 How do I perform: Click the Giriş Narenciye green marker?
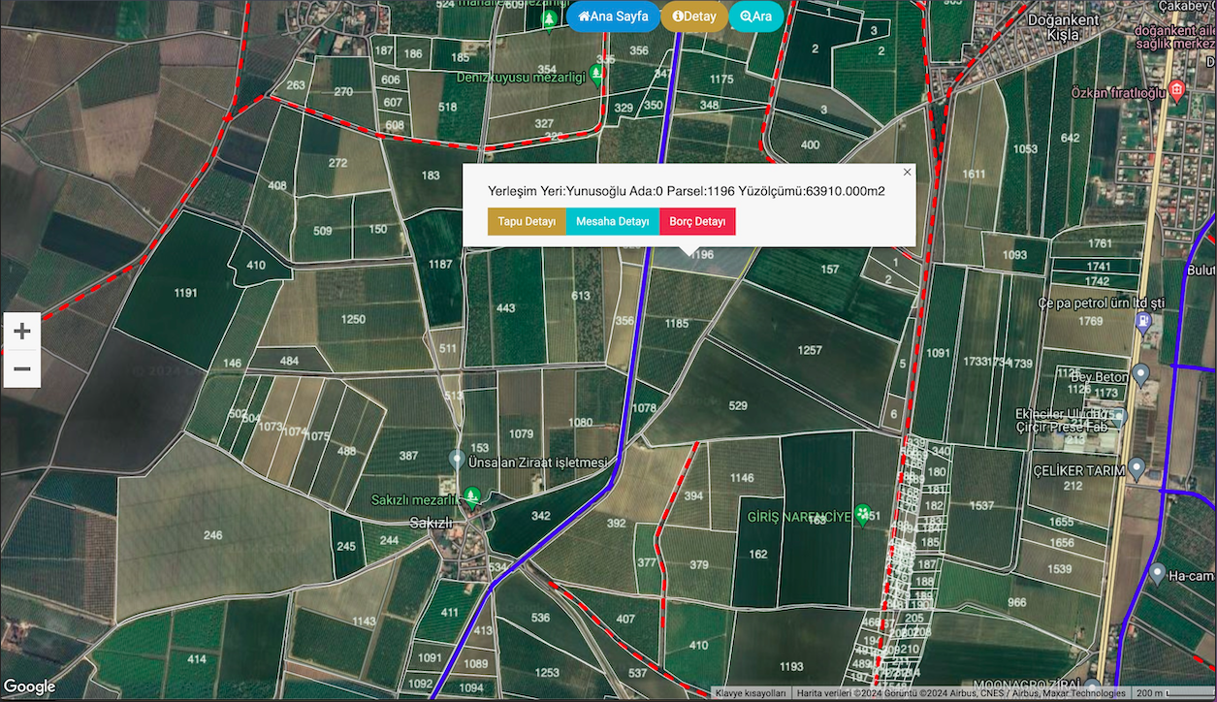pos(862,515)
